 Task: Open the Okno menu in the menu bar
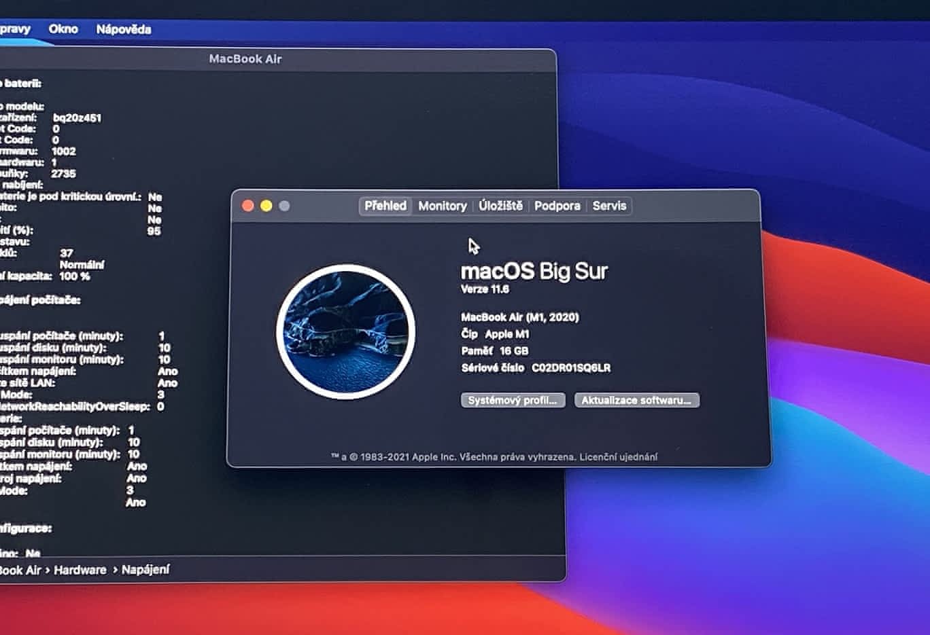tap(63, 29)
